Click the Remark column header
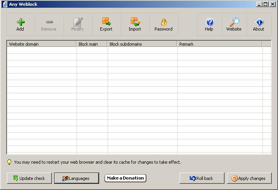Screen dimensions: 278x190 point(219,44)
